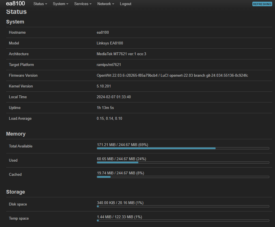Click the 19.74 MiB / 244.67 MiB (8%) text
The image size is (275, 227).
click(121, 173)
